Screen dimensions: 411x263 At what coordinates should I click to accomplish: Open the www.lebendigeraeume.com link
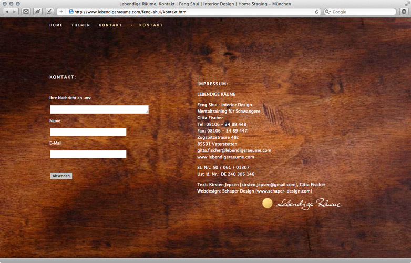tap(225, 157)
